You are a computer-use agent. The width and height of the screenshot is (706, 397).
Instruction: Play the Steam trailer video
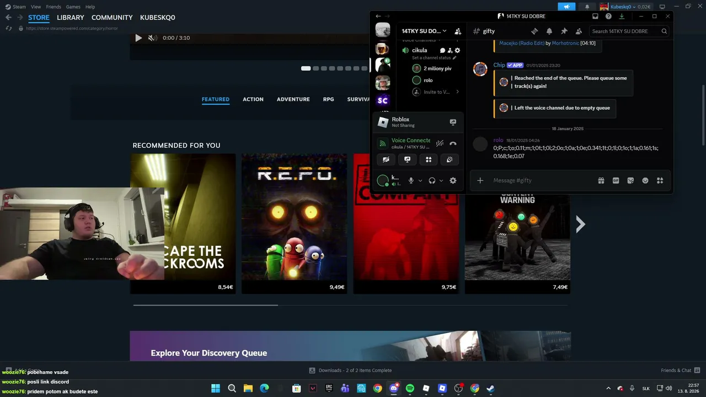coord(138,38)
